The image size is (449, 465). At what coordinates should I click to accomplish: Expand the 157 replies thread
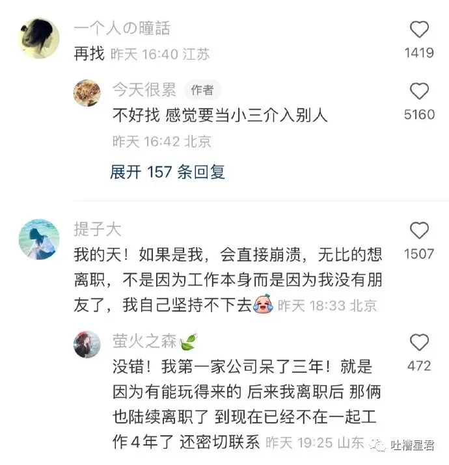[167, 172]
